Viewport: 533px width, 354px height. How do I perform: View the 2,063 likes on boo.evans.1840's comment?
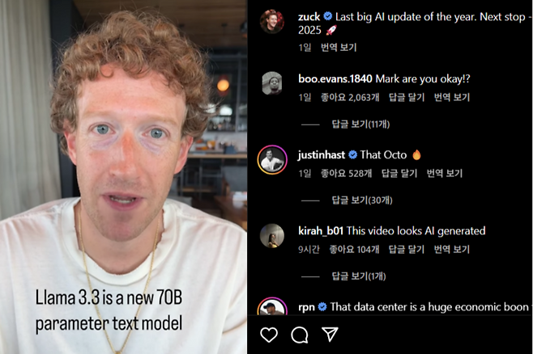coord(350,98)
